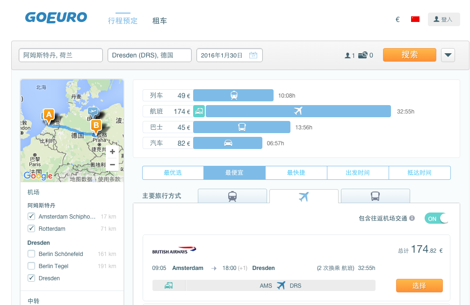This screenshot has height=305, width=470.
Task: Sort results by 最快捷
Action: (x=296, y=173)
